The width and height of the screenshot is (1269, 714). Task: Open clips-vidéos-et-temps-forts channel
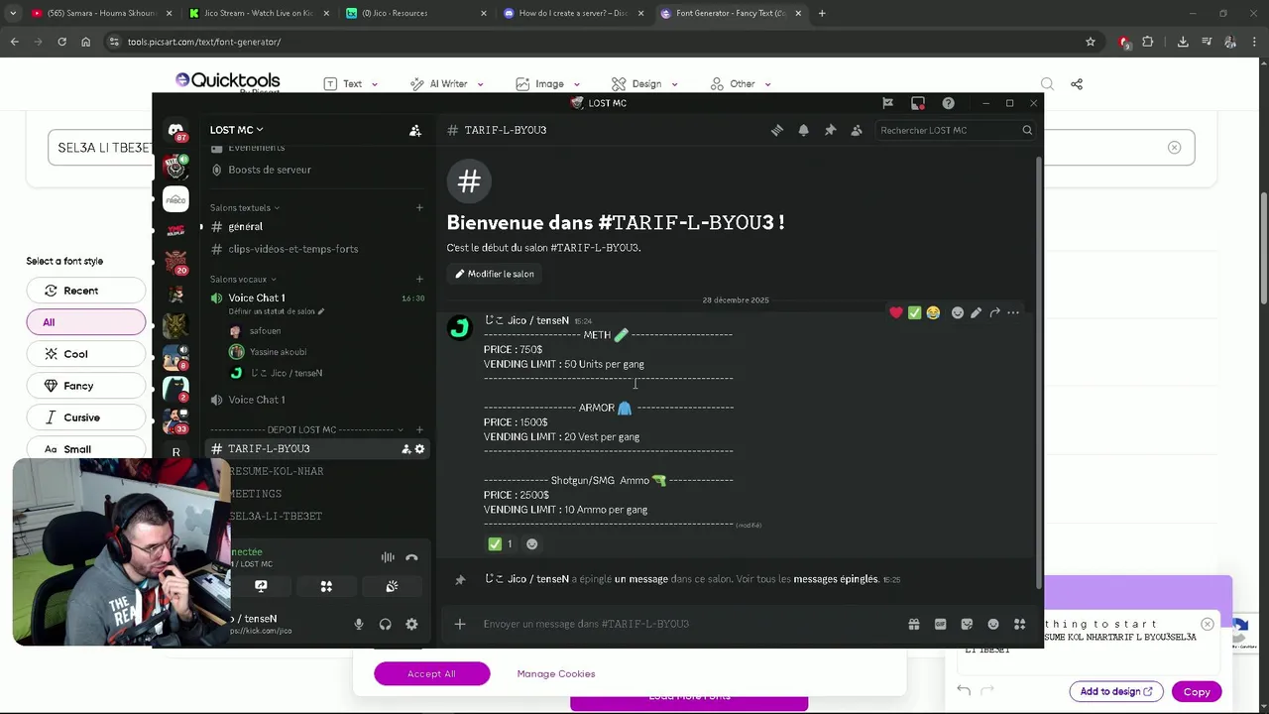coord(318,249)
